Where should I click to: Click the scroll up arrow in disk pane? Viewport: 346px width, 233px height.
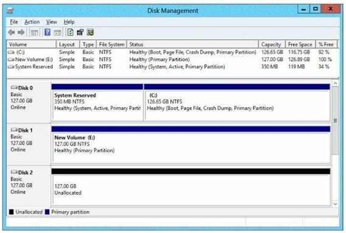coord(335,83)
